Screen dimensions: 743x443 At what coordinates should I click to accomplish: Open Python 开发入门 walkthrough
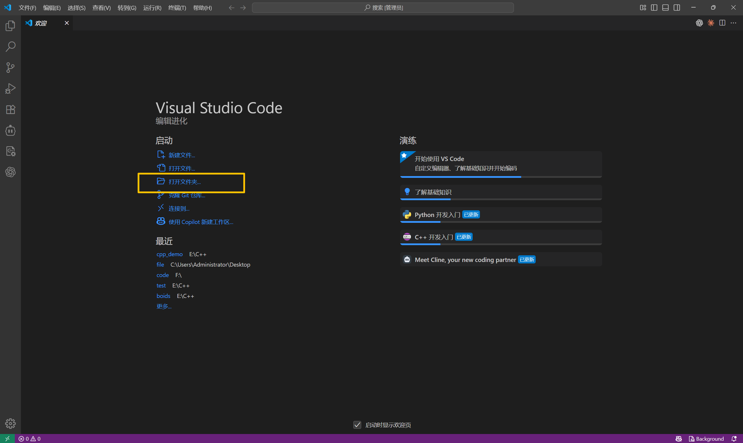(x=501, y=215)
